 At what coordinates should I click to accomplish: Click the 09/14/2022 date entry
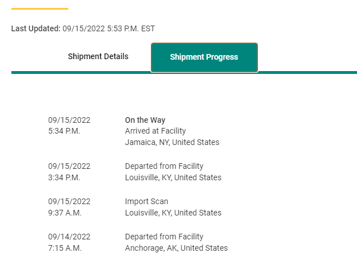[69, 237]
